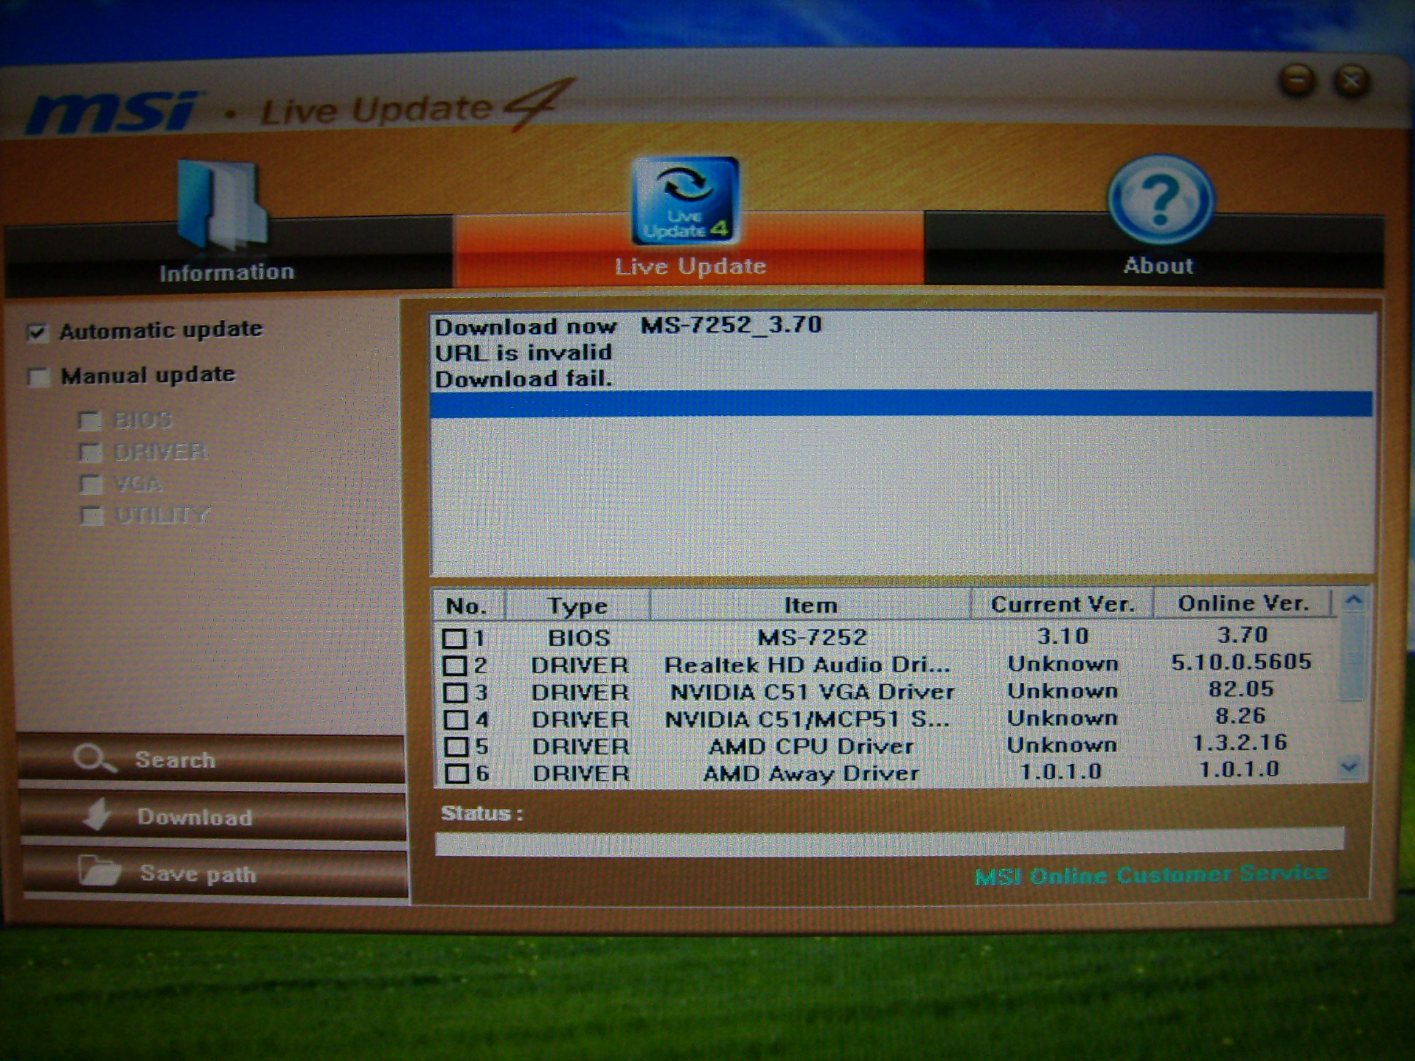
Task: Click the Status progress bar
Action: pos(889,842)
